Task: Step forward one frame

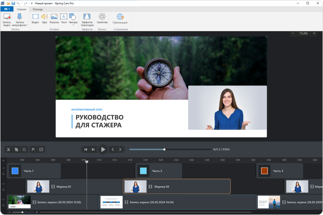Action: click(x=120, y=149)
